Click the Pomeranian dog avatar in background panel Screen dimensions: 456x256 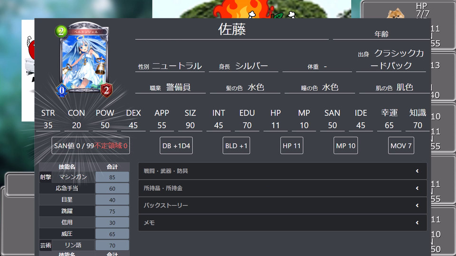point(396,14)
